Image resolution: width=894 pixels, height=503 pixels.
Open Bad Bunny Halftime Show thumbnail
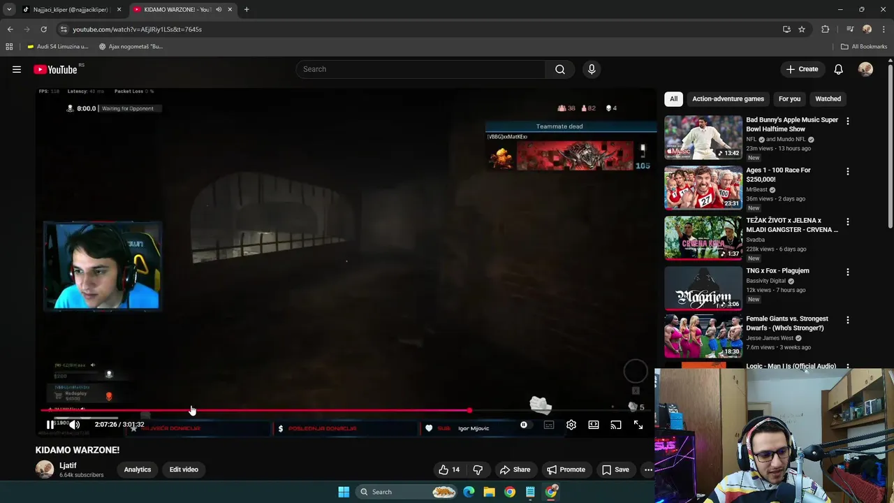[703, 137]
